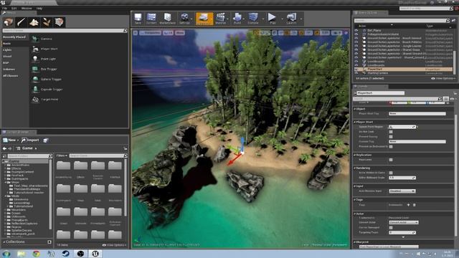Screen dimensions: 459x258
Task: Open the Window menu
Action: tap(27, 9)
